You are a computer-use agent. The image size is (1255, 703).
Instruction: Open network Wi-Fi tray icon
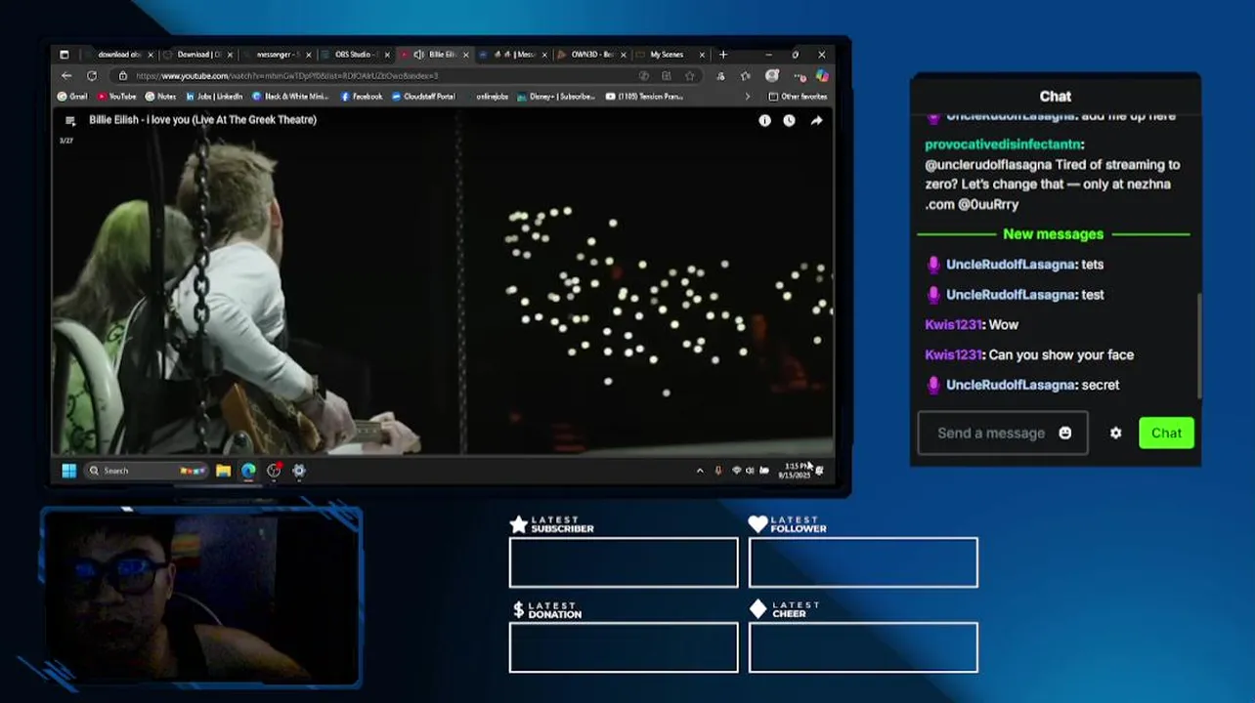pyautogui.click(x=737, y=471)
